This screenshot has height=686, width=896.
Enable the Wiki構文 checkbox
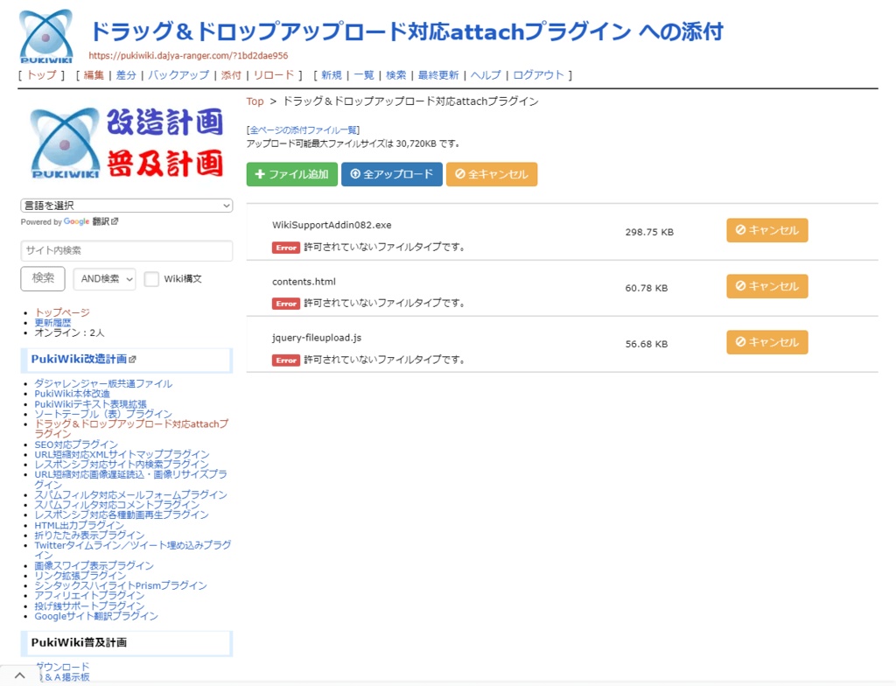(150, 278)
